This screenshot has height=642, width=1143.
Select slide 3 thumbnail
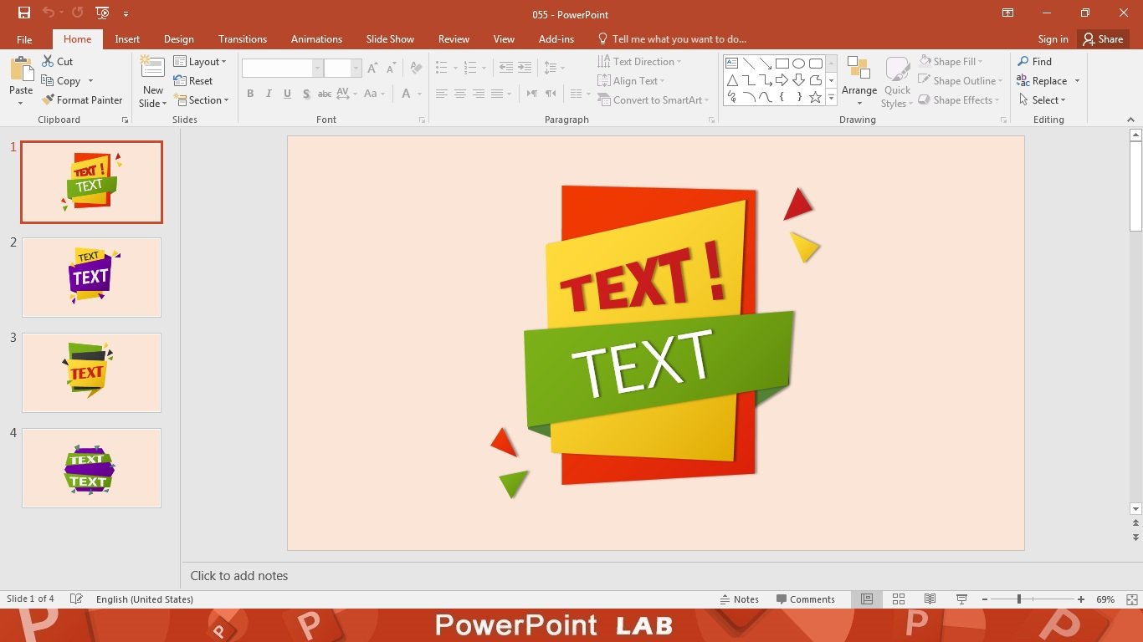91,373
